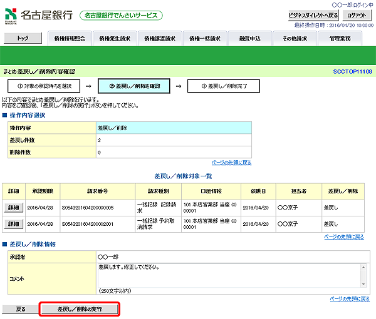Click 一括記録 予約取消請求 cell
Viewport: 376px width, 319px height.
(159, 224)
